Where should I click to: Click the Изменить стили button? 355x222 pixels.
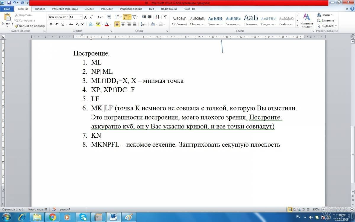click(x=306, y=20)
